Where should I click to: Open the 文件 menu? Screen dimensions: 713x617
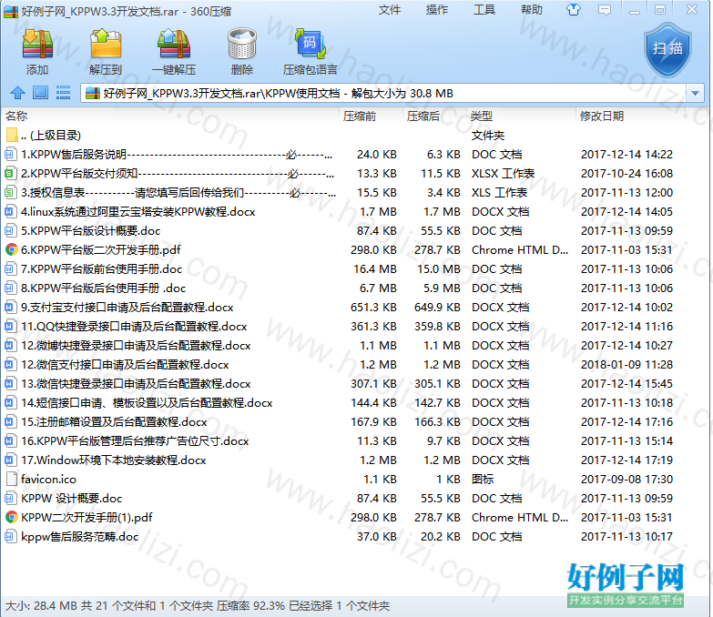(x=390, y=10)
